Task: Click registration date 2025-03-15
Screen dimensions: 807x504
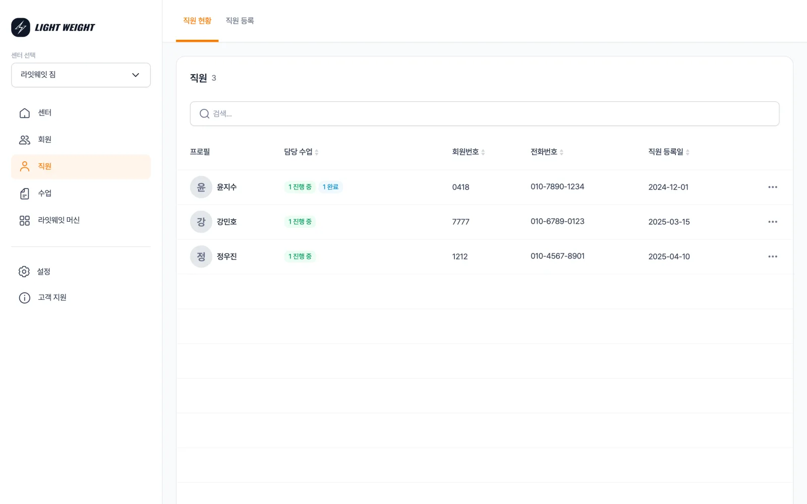Action: [x=669, y=222]
